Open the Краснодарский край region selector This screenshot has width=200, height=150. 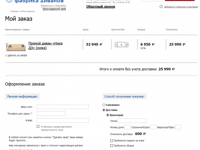point(54,9)
